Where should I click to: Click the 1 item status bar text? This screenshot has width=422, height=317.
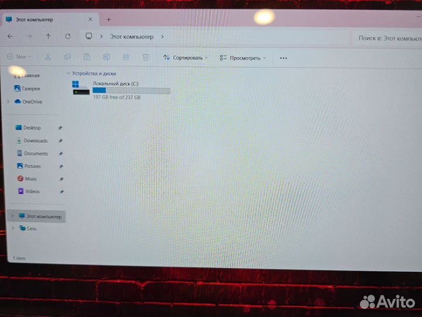pyautogui.click(x=19, y=258)
